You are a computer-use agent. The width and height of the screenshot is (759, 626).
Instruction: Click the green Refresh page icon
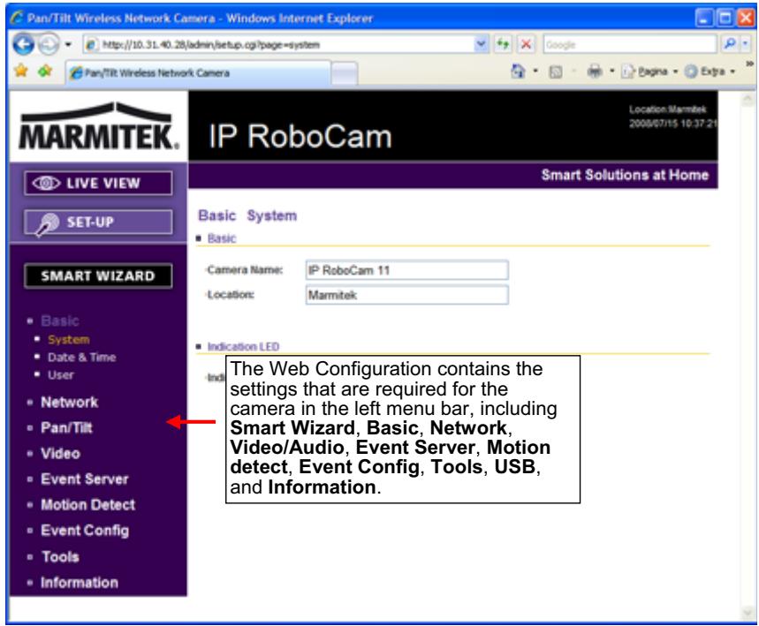pos(503,44)
